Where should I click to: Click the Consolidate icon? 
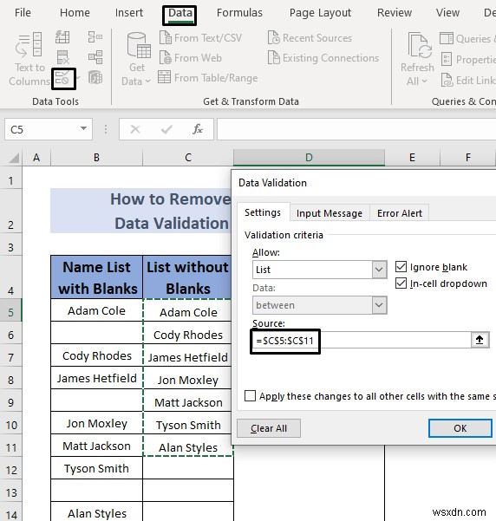click(x=95, y=37)
